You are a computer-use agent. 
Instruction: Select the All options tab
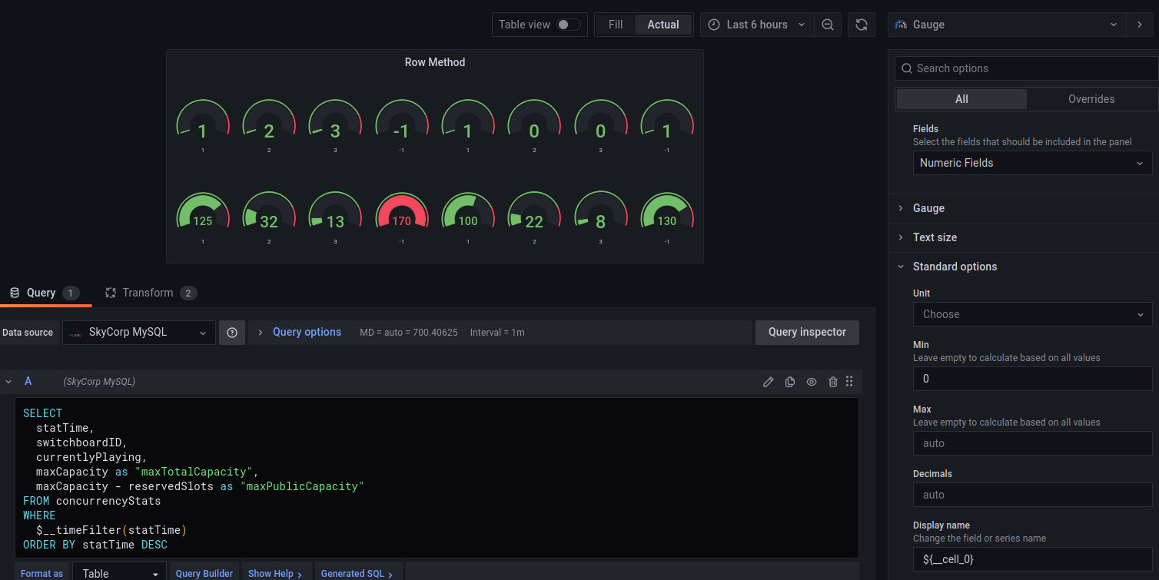(961, 99)
